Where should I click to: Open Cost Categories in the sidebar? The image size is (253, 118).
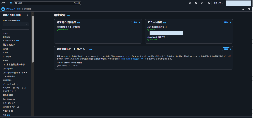coord(9,99)
